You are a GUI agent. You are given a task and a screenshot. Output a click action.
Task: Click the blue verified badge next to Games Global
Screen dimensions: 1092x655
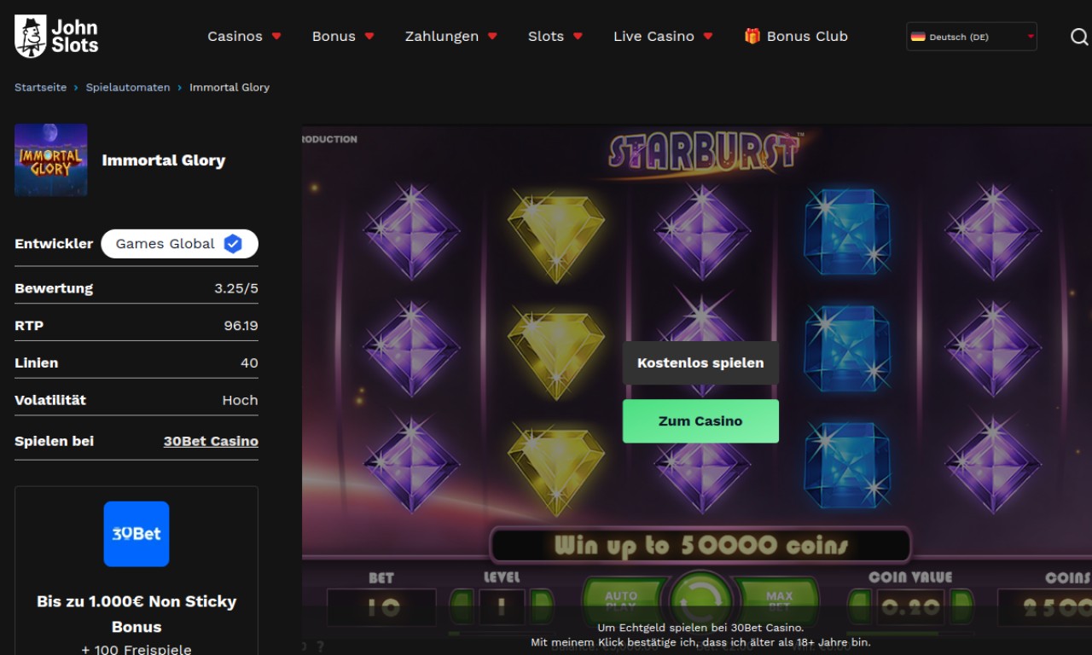coord(233,244)
